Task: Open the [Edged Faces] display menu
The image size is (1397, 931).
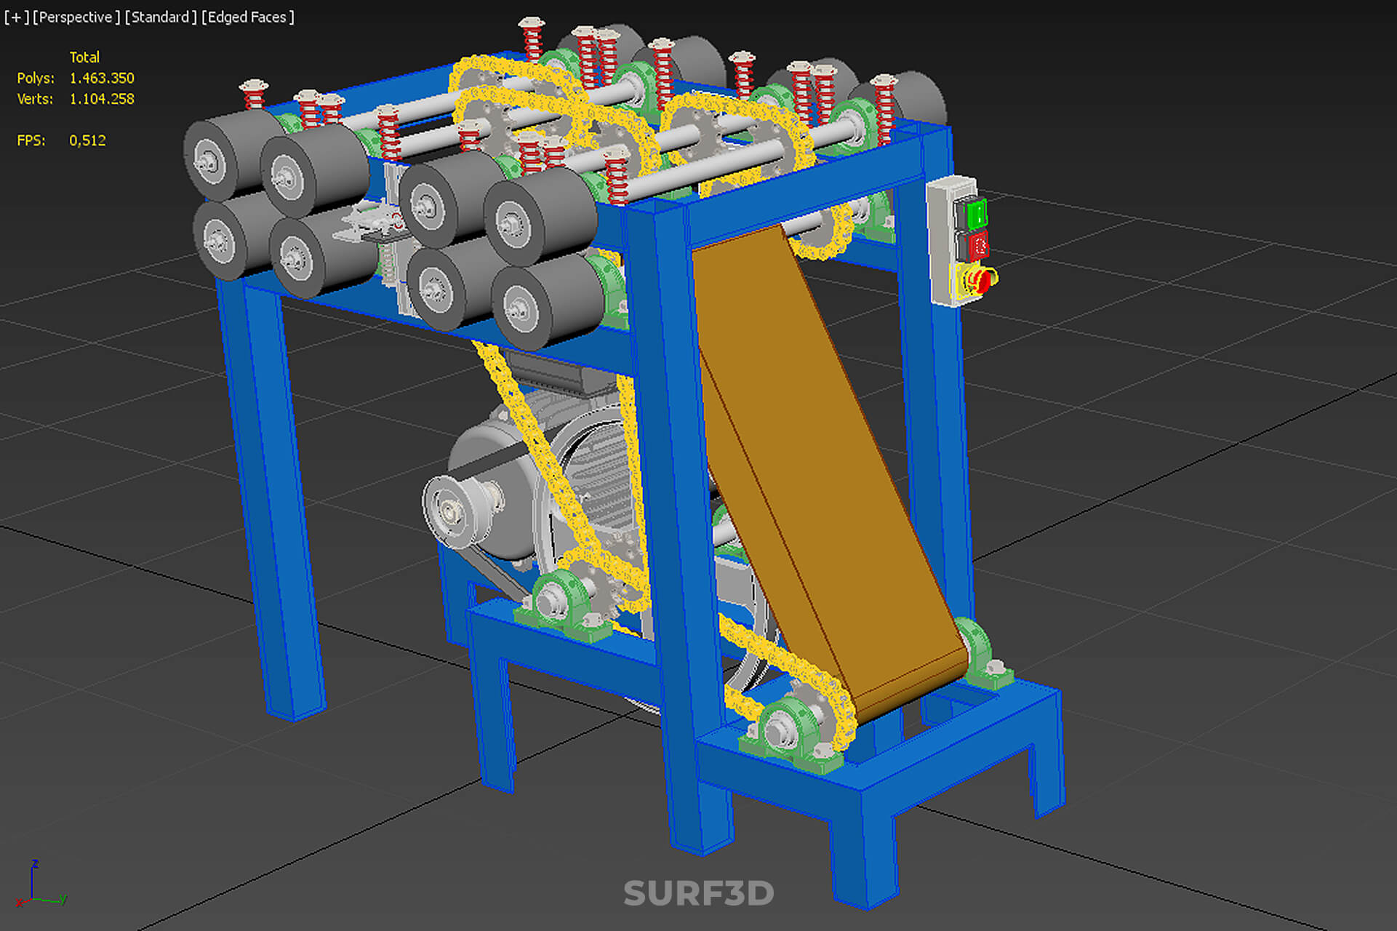Action: coord(248,17)
